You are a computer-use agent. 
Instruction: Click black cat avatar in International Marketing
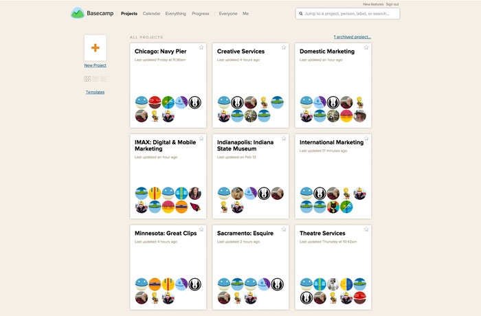(333, 207)
